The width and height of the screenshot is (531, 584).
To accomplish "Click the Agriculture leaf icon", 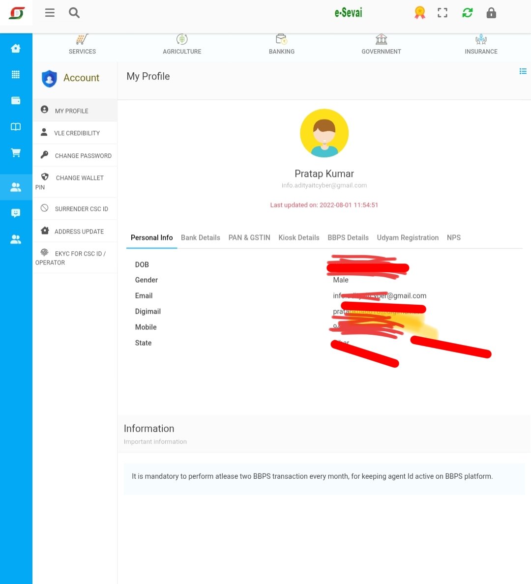I will pos(182,39).
